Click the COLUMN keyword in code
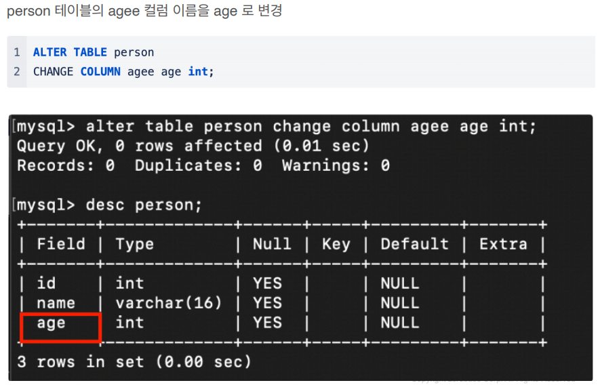Screen dimensions: 598x385 [x=100, y=72]
